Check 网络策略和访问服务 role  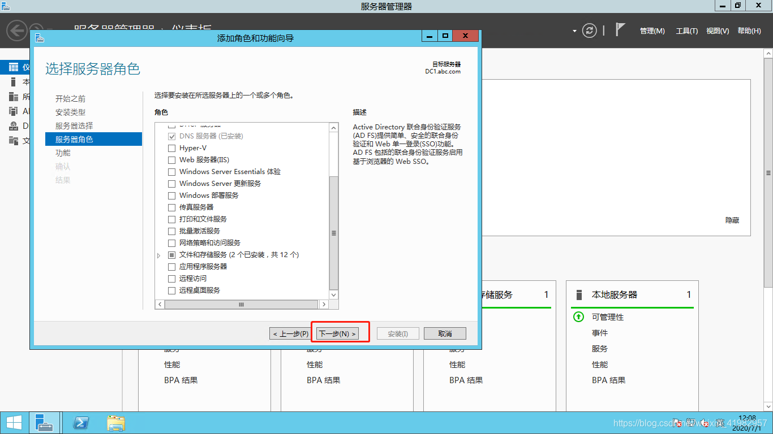[x=172, y=243]
